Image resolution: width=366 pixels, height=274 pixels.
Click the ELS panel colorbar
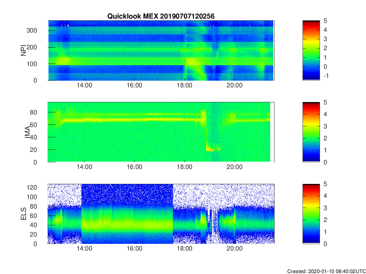click(x=311, y=214)
